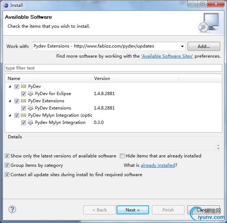Open the 'Available Software Sites' link

click(167, 56)
